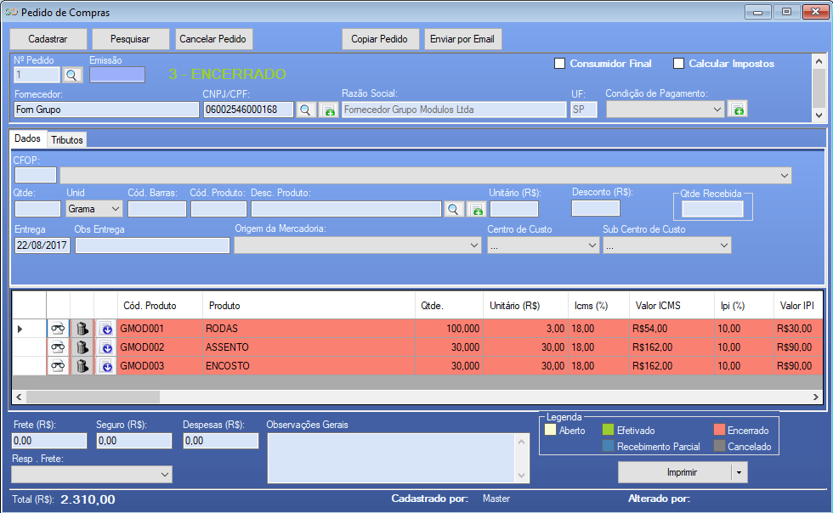Focus the Cód. Barras field
Image resolution: width=833 pixels, height=513 pixels.
[x=157, y=209]
